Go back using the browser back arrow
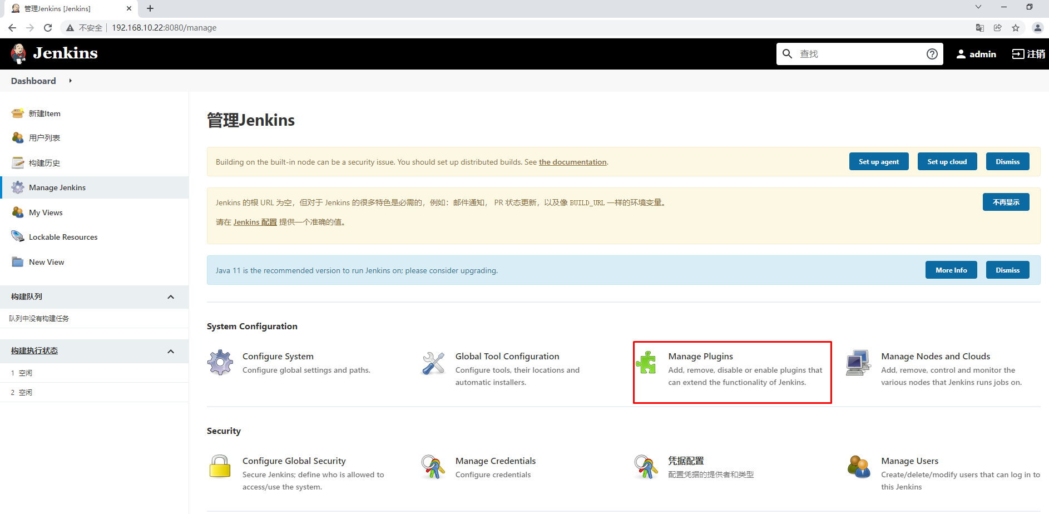The width and height of the screenshot is (1049, 514). pos(12,28)
